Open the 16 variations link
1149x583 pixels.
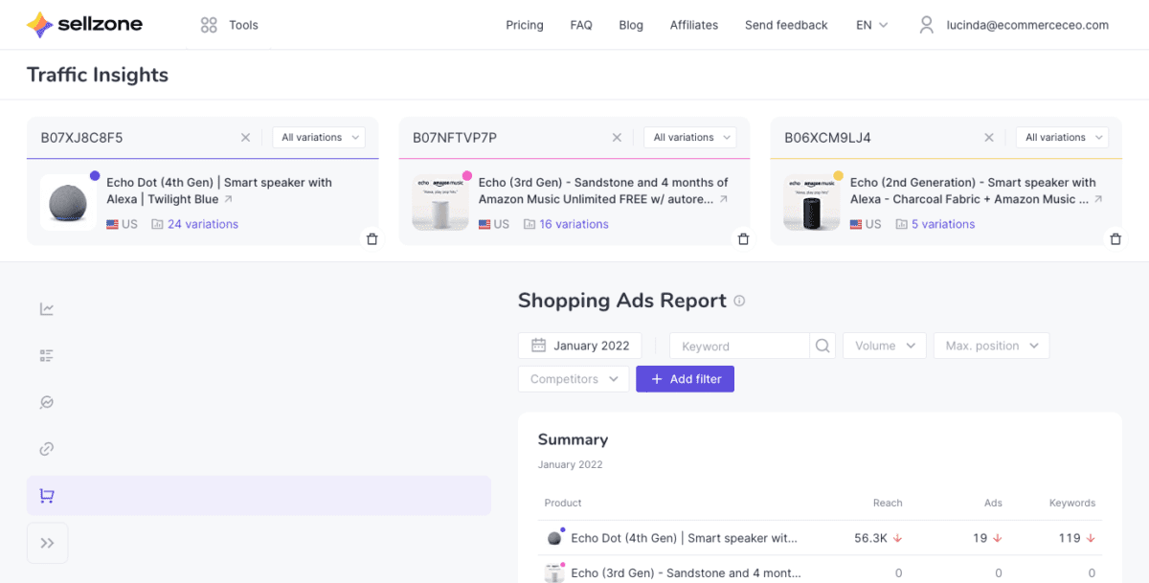574,224
